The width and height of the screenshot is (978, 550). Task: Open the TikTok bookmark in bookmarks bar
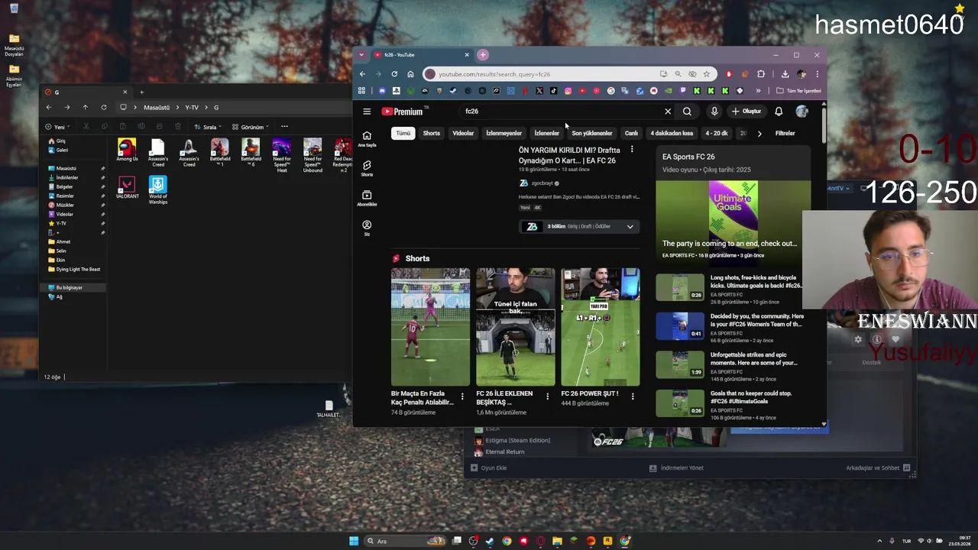(x=554, y=91)
